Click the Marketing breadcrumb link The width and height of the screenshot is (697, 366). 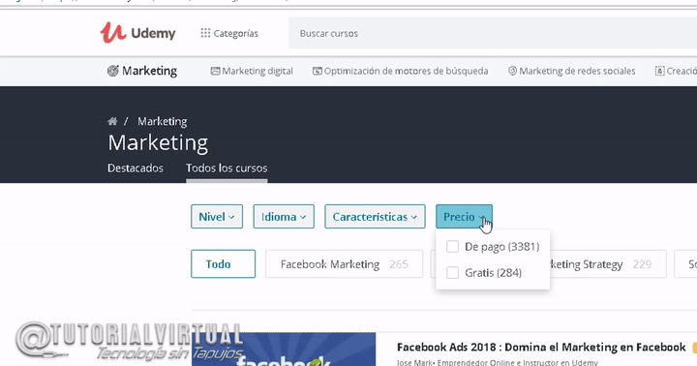[x=163, y=121]
